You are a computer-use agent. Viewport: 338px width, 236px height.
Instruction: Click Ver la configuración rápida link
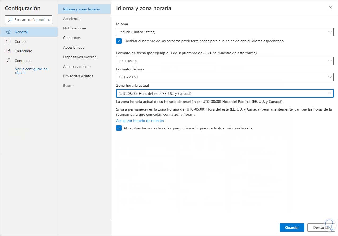(x=31, y=71)
